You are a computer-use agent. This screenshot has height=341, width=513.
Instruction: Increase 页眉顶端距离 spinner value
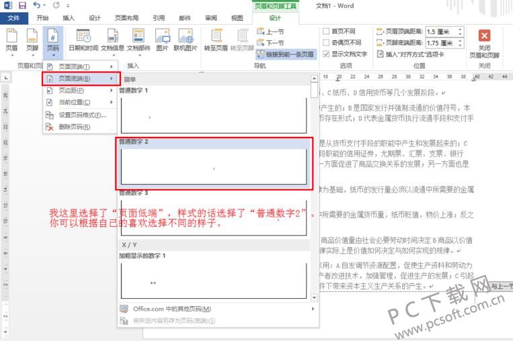[461, 30]
